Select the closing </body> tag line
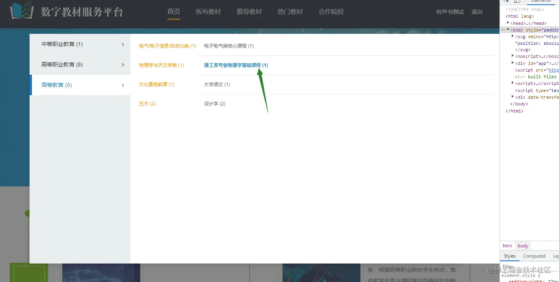 click(519, 104)
